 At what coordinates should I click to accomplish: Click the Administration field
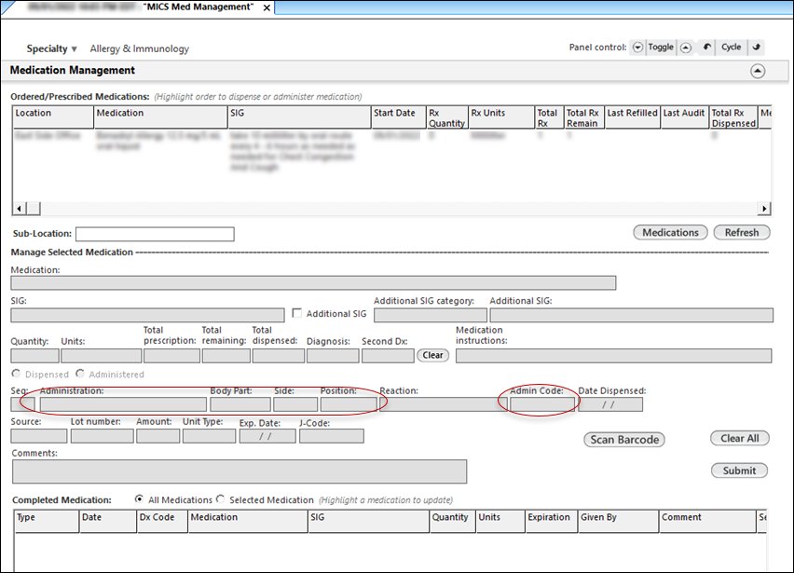pos(123,404)
